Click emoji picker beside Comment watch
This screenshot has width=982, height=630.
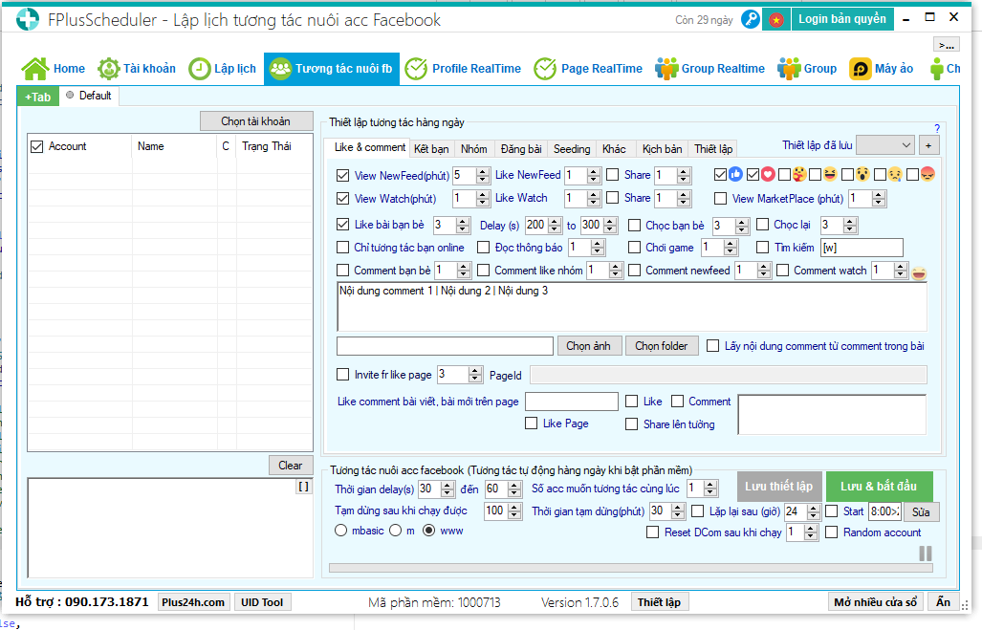pos(919,272)
